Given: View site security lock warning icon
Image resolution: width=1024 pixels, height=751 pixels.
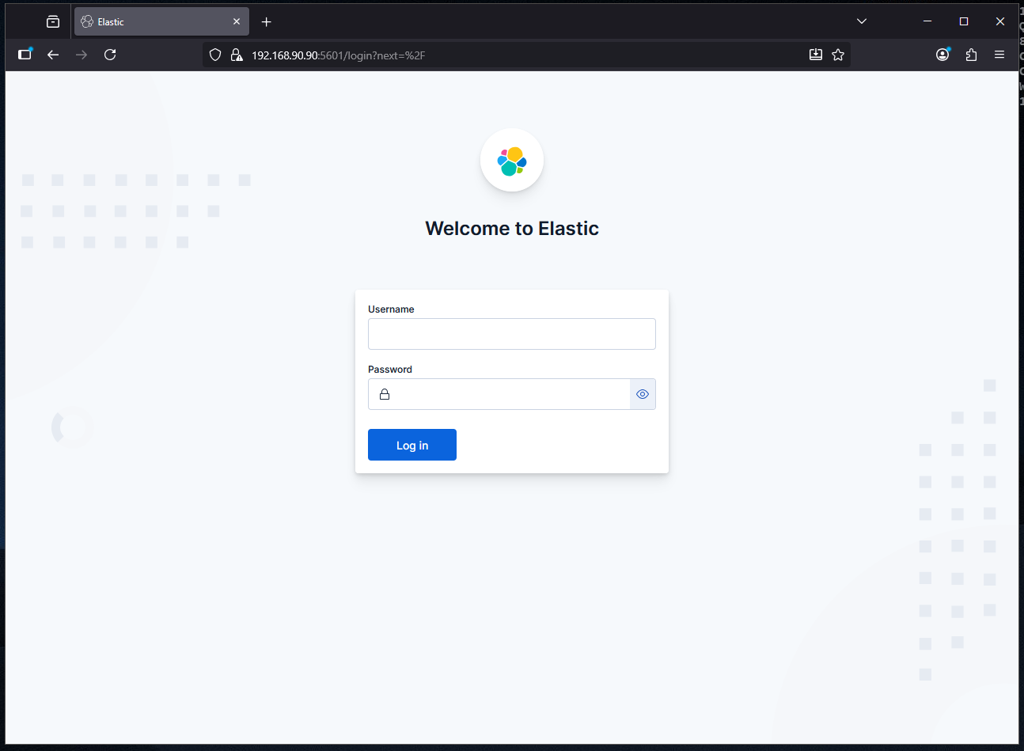Looking at the screenshot, I should (237, 55).
